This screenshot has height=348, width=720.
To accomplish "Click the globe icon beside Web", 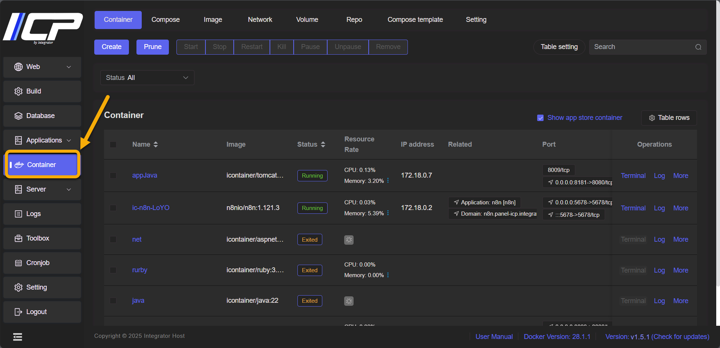I will click(18, 67).
